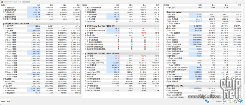Screen dimensions: 245x105
Task: Expand the GPU 线路功率 row
Action: [x=167, y=33]
